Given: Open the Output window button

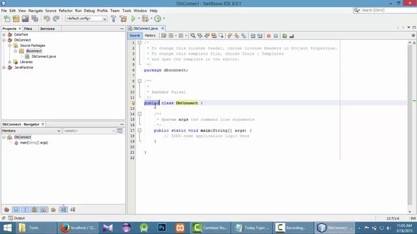Looking at the screenshot, I should pos(16,218).
